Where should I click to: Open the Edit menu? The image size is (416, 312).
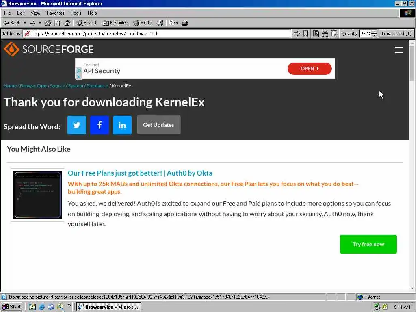click(x=21, y=13)
